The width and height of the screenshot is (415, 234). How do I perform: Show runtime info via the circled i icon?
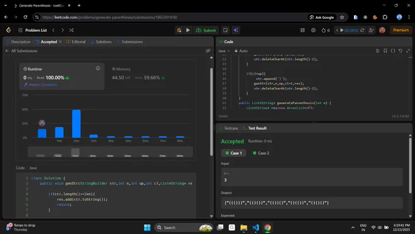click(x=98, y=68)
